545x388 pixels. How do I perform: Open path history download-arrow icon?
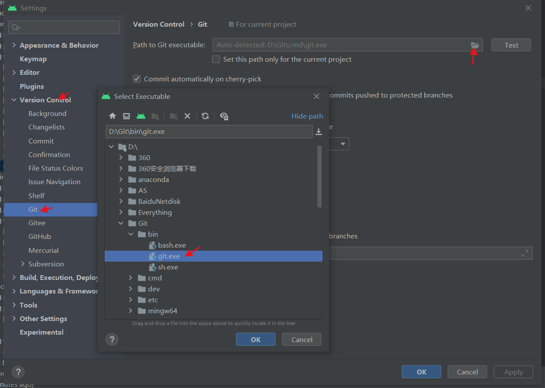tap(319, 132)
